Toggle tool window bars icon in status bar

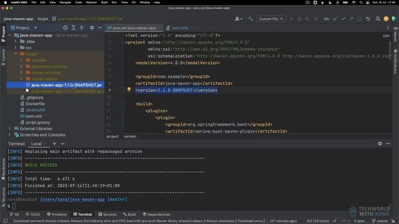(x=6, y=221)
